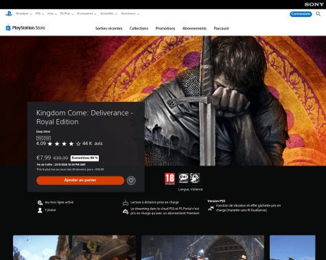Viewport: 326px width, 260px height.
Task: Open second screenshot with castle gate
Action: 202,248
